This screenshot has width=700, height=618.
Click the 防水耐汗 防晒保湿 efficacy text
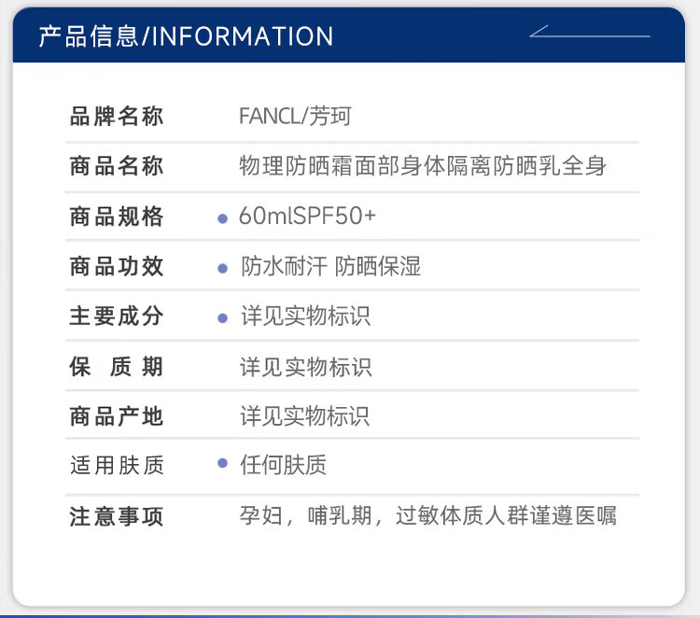330,267
